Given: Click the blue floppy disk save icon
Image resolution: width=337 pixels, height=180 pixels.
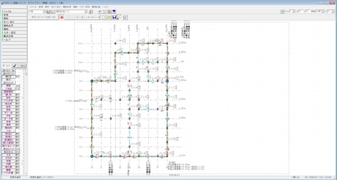Looking at the screenshot, I should coord(114,17).
